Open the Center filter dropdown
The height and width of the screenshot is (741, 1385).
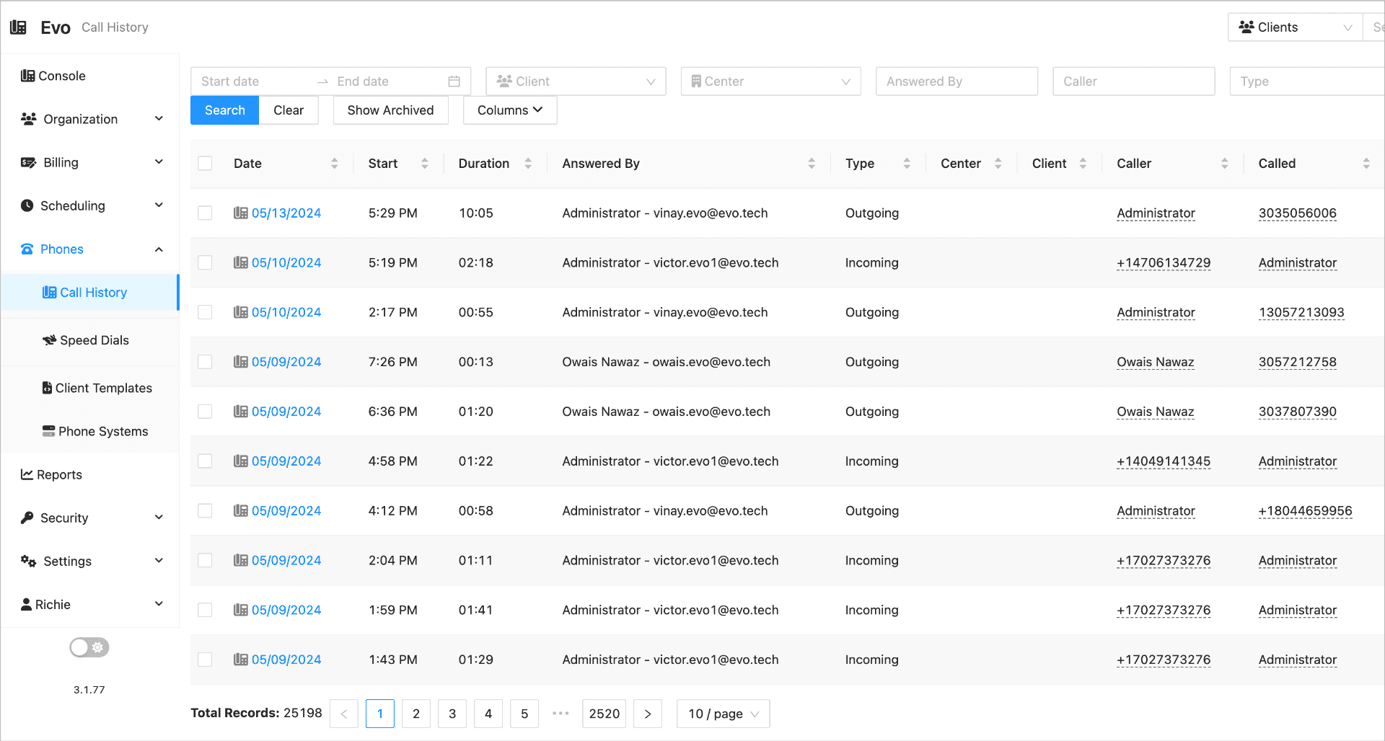pyautogui.click(x=770, y=81)
